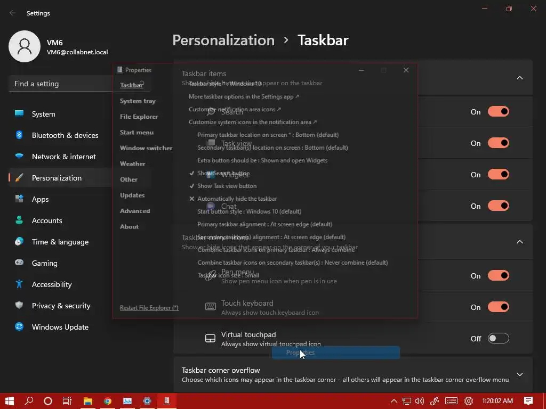Open the touch keyboard tray icon
Image resolution: width=546 pixels, height=409 pixels.
click(x=451, y=401)
